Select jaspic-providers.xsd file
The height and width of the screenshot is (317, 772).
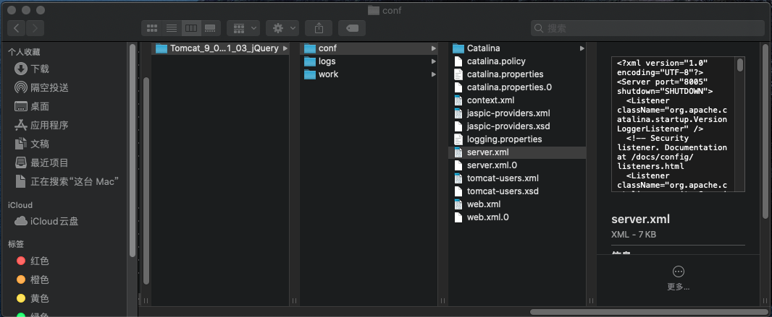(x=517, y=126)
